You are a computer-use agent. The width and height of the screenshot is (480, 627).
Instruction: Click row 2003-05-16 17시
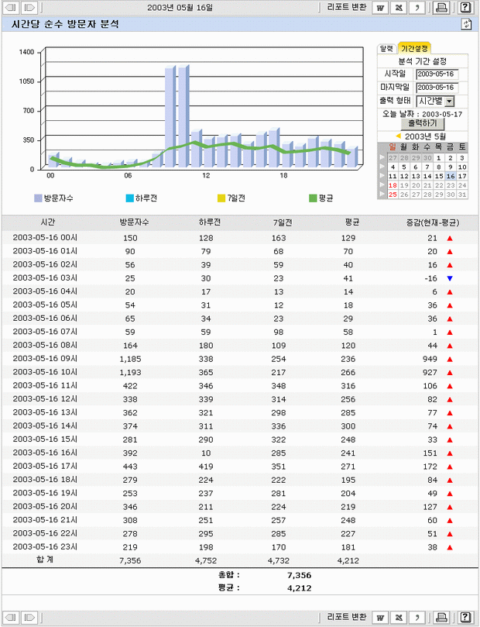[x=239, y=467]
